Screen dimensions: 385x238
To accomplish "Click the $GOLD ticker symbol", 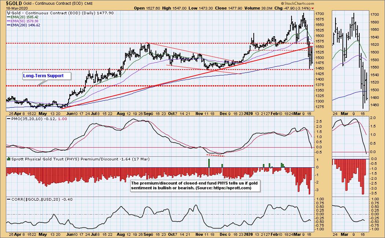I will (x=14, y=3).
